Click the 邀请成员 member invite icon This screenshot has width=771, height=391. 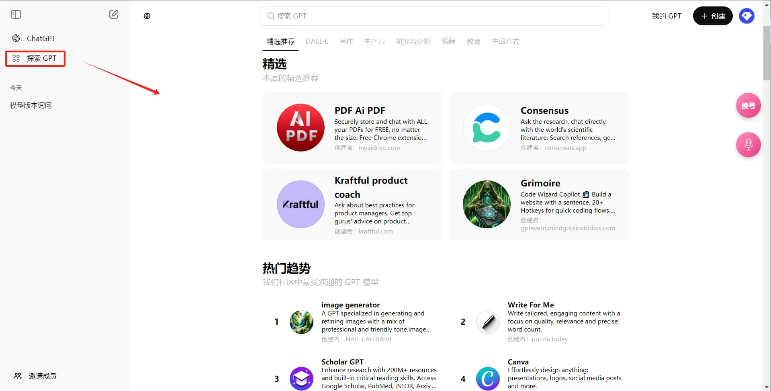(18, 376)
